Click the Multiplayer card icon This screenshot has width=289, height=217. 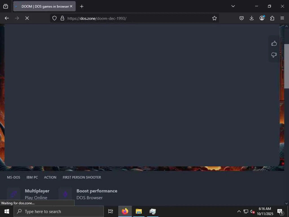(x=14, y=194)
